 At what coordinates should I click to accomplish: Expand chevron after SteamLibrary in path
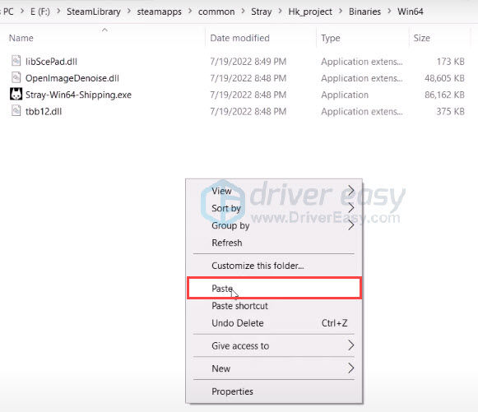point(129,12)
